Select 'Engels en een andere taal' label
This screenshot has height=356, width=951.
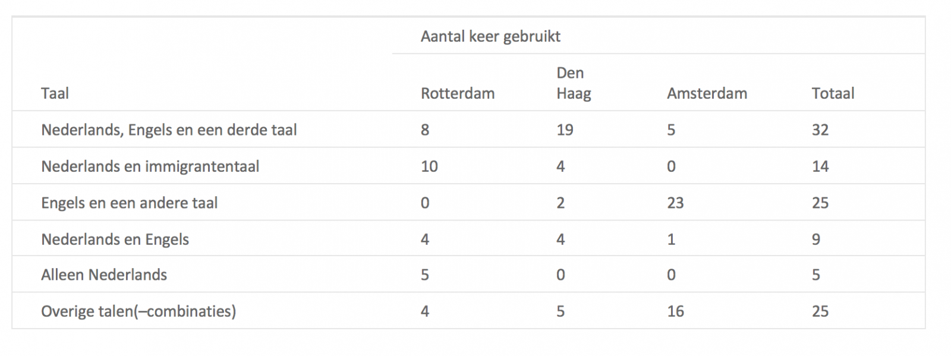pos(129,203)
